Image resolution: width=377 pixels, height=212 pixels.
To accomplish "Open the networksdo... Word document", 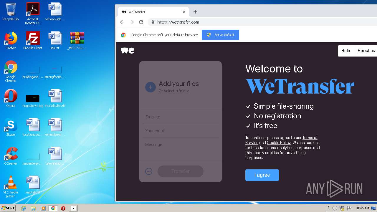I will 55,12.
